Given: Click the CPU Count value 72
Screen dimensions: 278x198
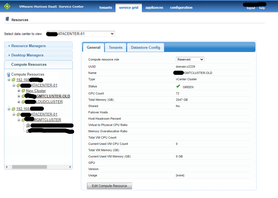Looking at the screenshot, I should [178, 93].
